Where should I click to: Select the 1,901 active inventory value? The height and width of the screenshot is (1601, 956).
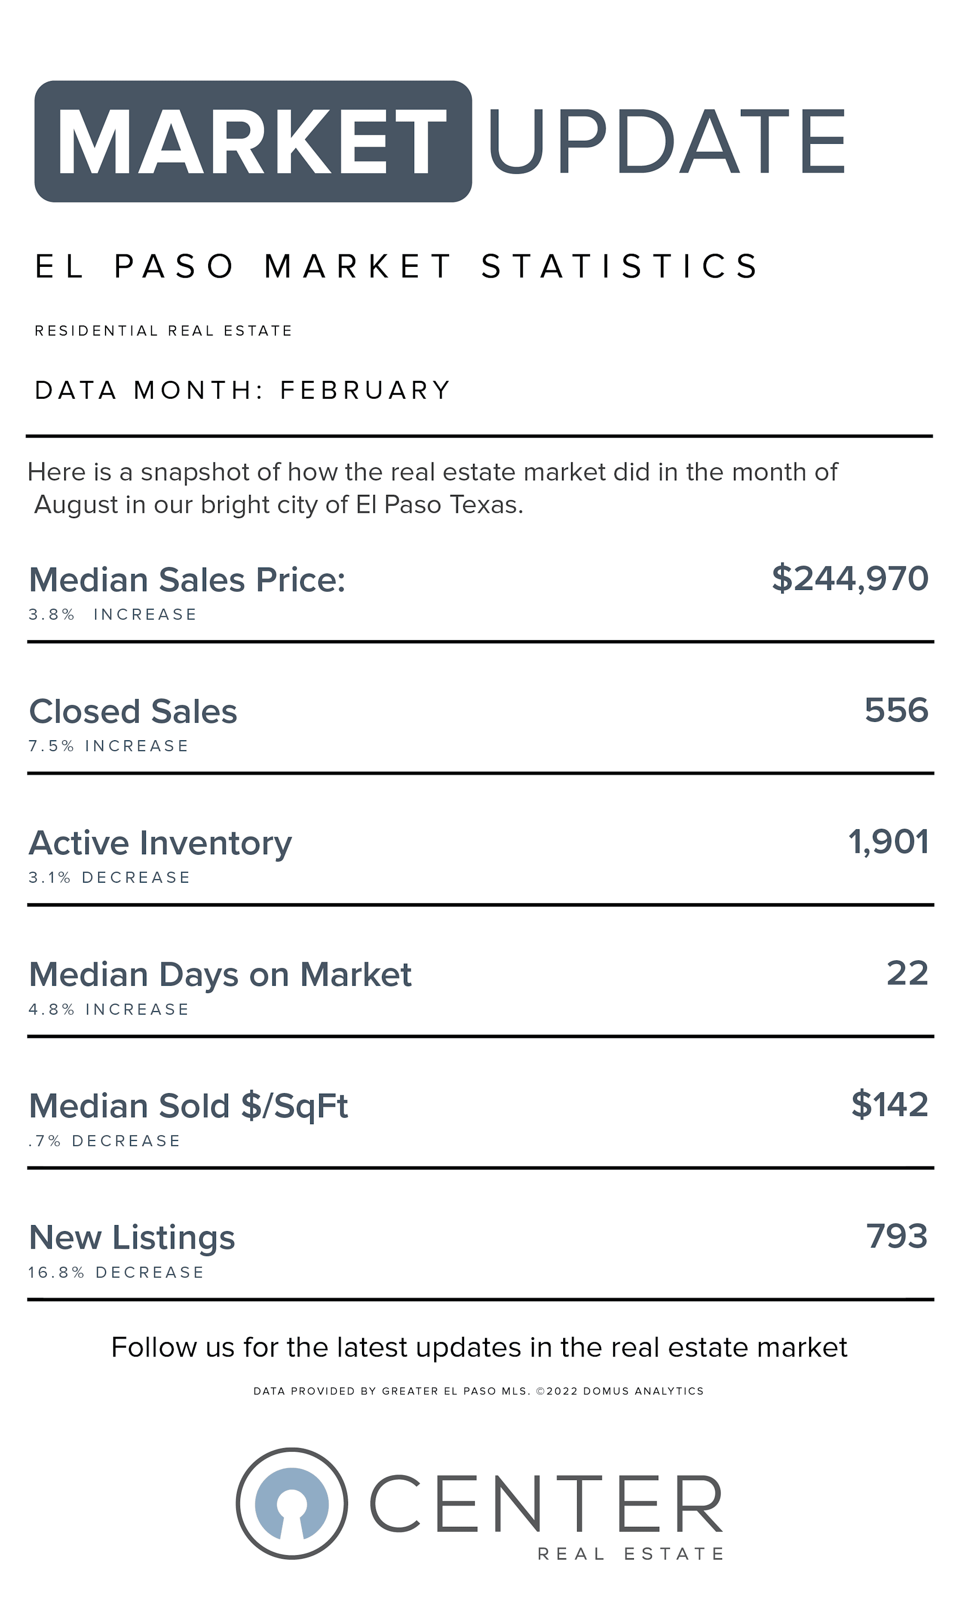click(888, 842)
